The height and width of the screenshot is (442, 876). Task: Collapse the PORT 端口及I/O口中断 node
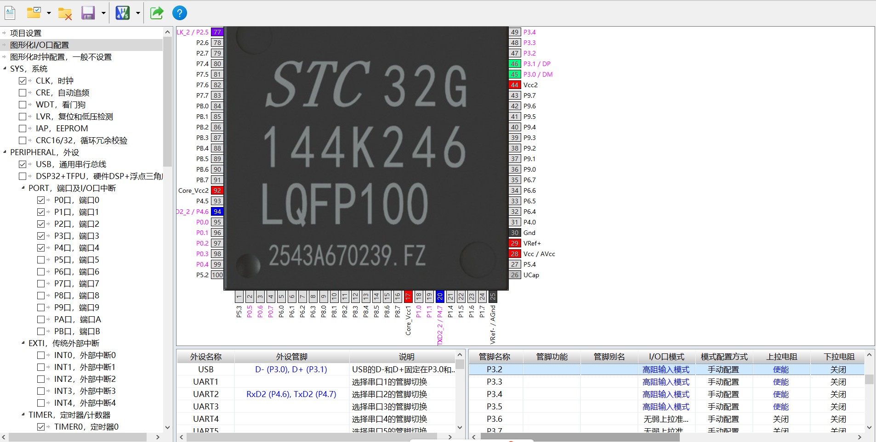pos(23,188)
